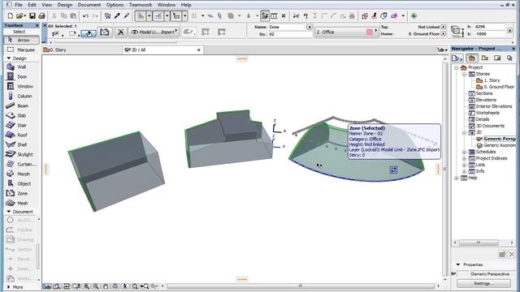
Task: Select the Skylight tool
Action: (21, 154)
